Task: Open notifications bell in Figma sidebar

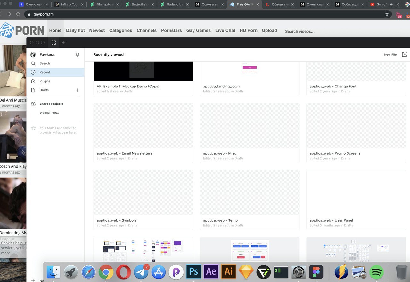Action: point(78,55)
